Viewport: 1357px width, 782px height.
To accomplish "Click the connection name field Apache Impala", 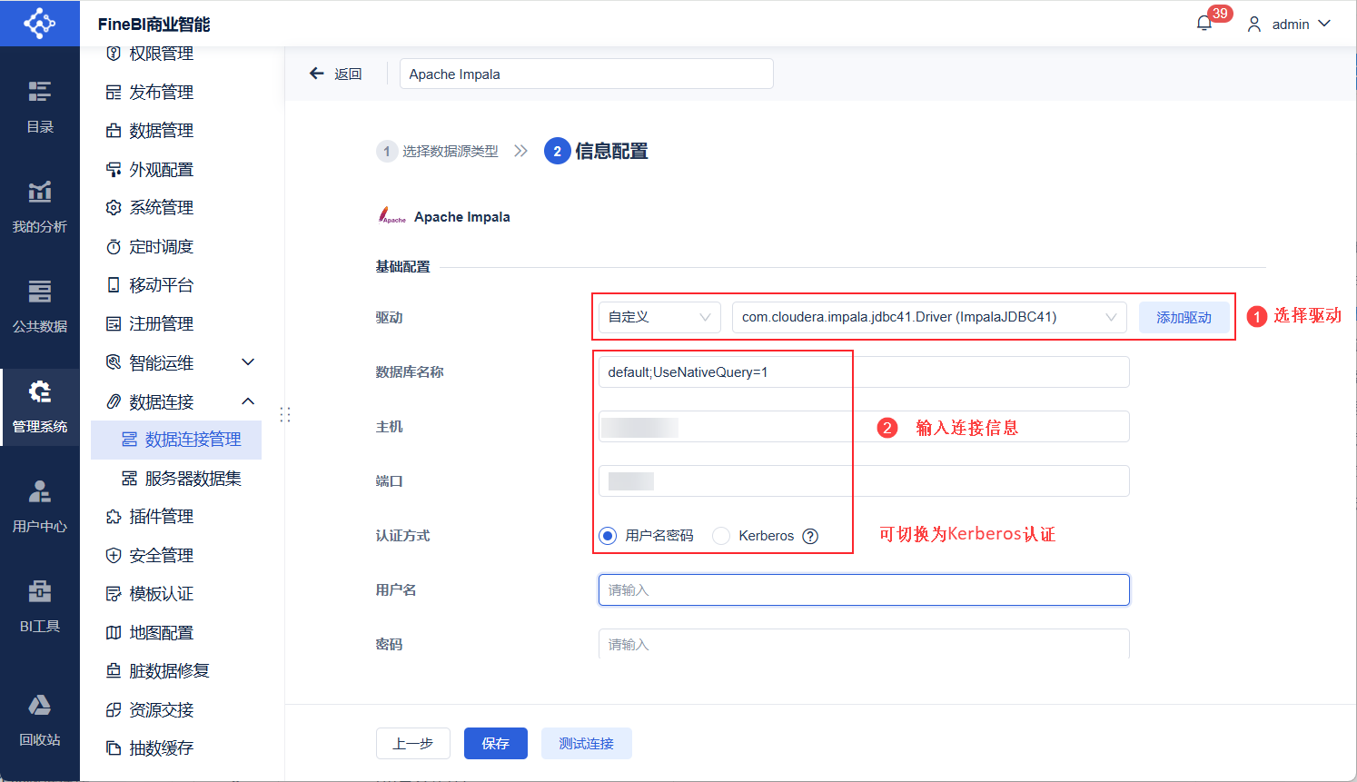I will (587, 74).
